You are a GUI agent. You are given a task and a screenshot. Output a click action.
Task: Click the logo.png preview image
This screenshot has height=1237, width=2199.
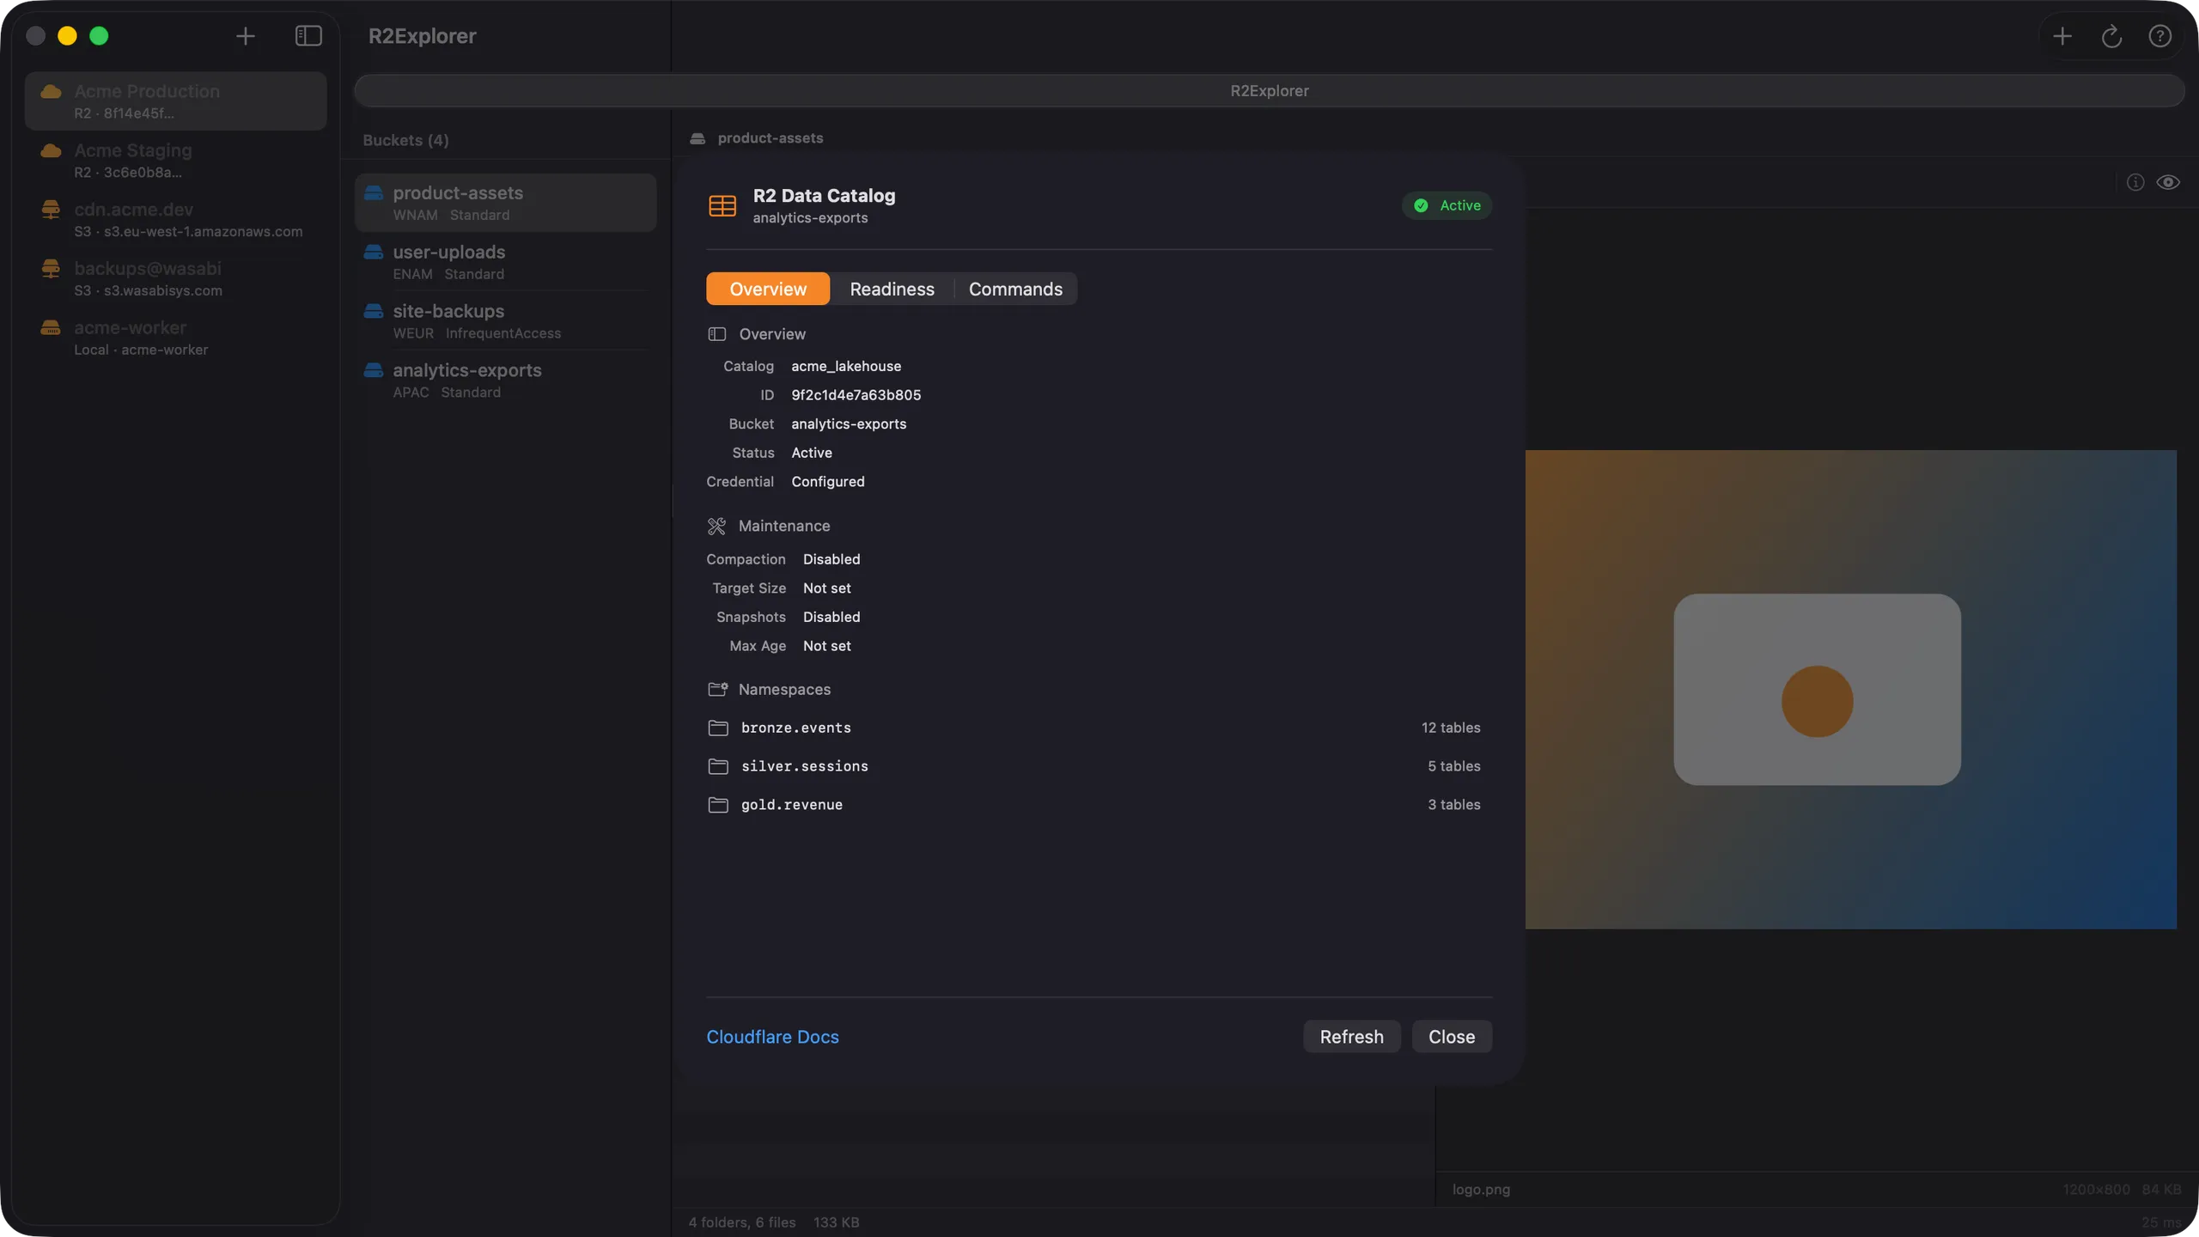(1851, 689)
